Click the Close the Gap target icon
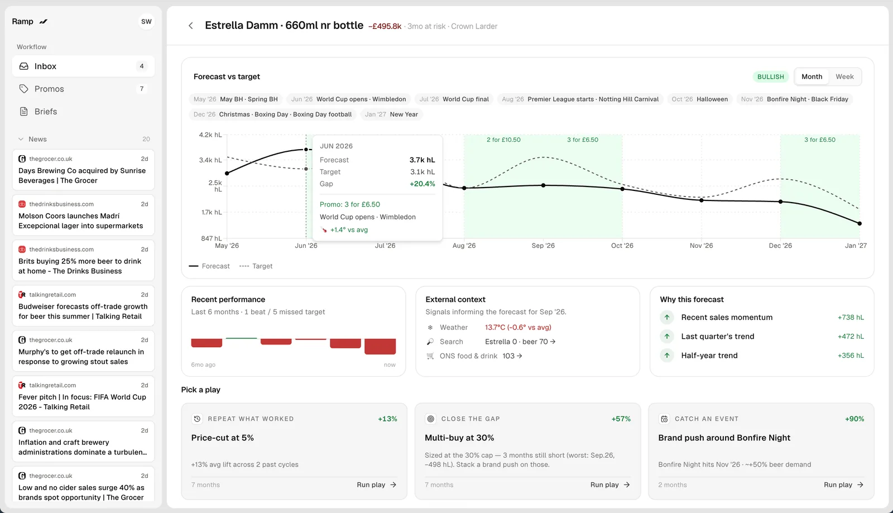 click(x=430, y=419)
